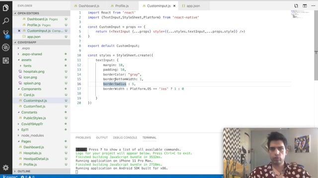Click the highlighted borderRadius text on line 16
The width and height of the screenshot is (318, 178).
115,84
